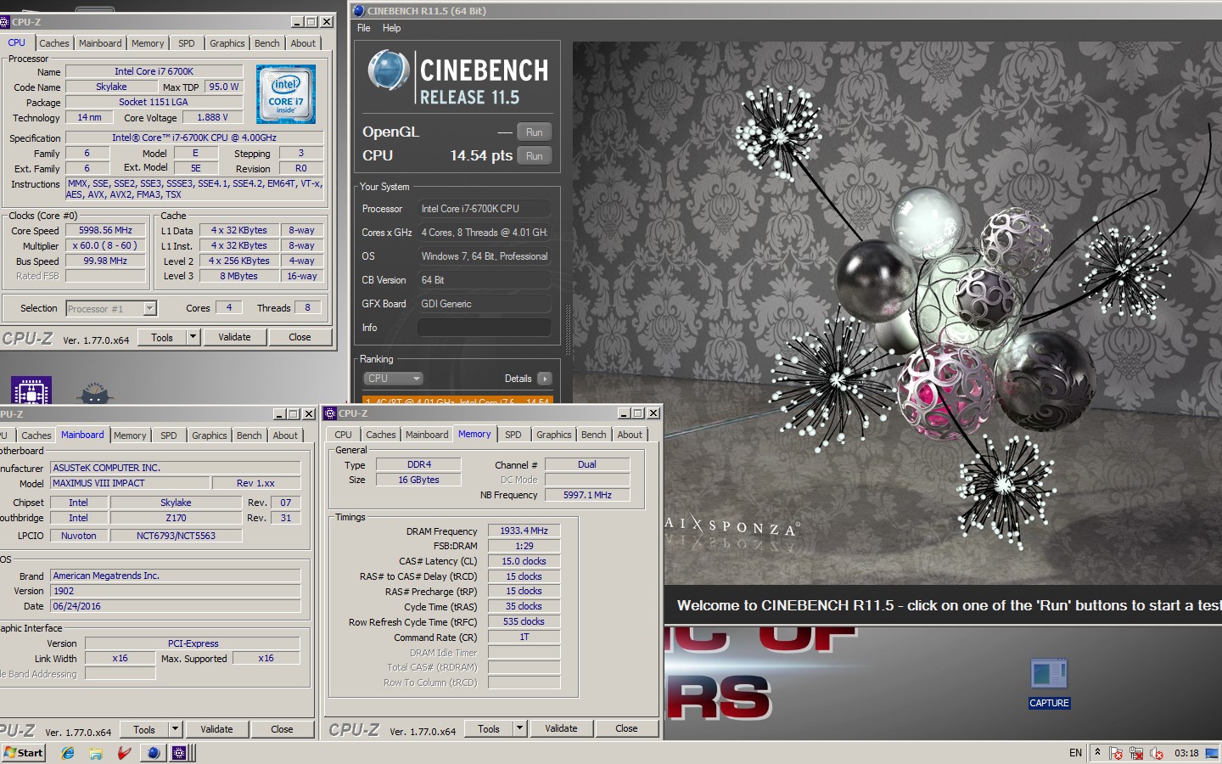Switch to Cinebench via blue sphere taskbar icon

[x=153, y=753]
